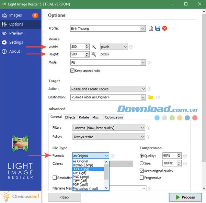Viewport: 206px width, 203px height.
Task: Expand the Destination dropdown
Action: [143, 97]
